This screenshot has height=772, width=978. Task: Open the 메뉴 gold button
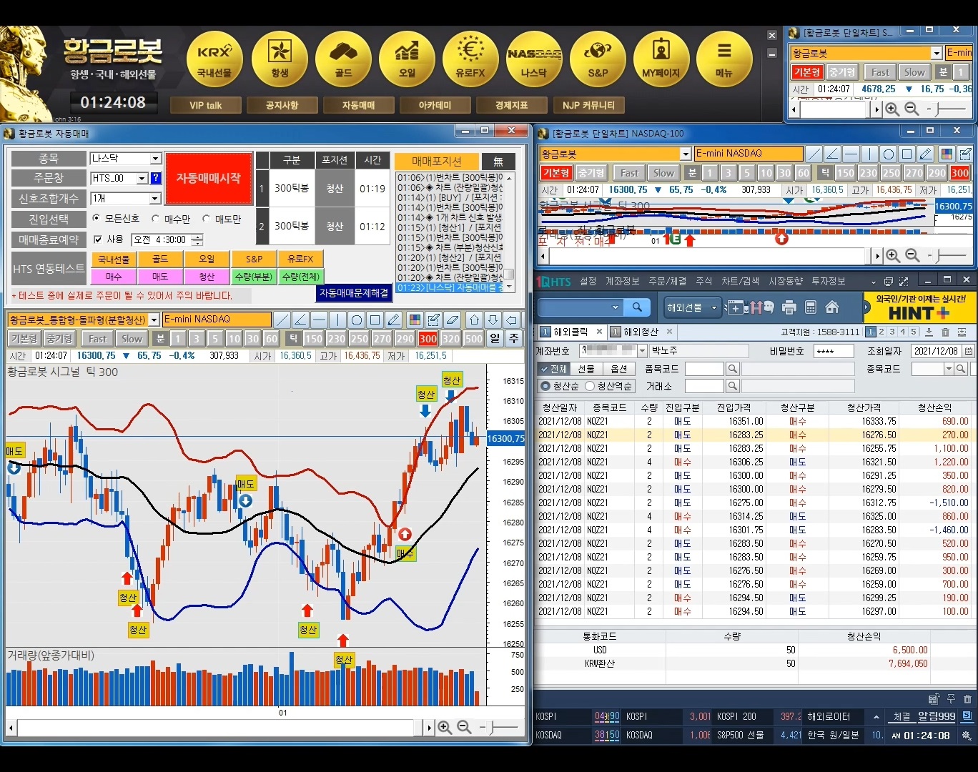[724, 59]
